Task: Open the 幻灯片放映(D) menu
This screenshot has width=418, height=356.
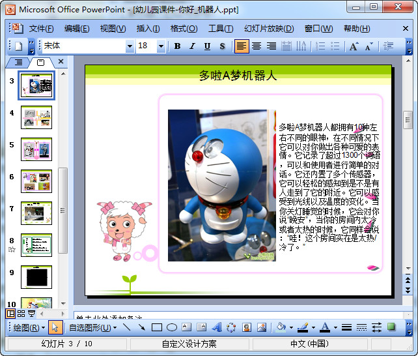Action: (x=269, y=29)
